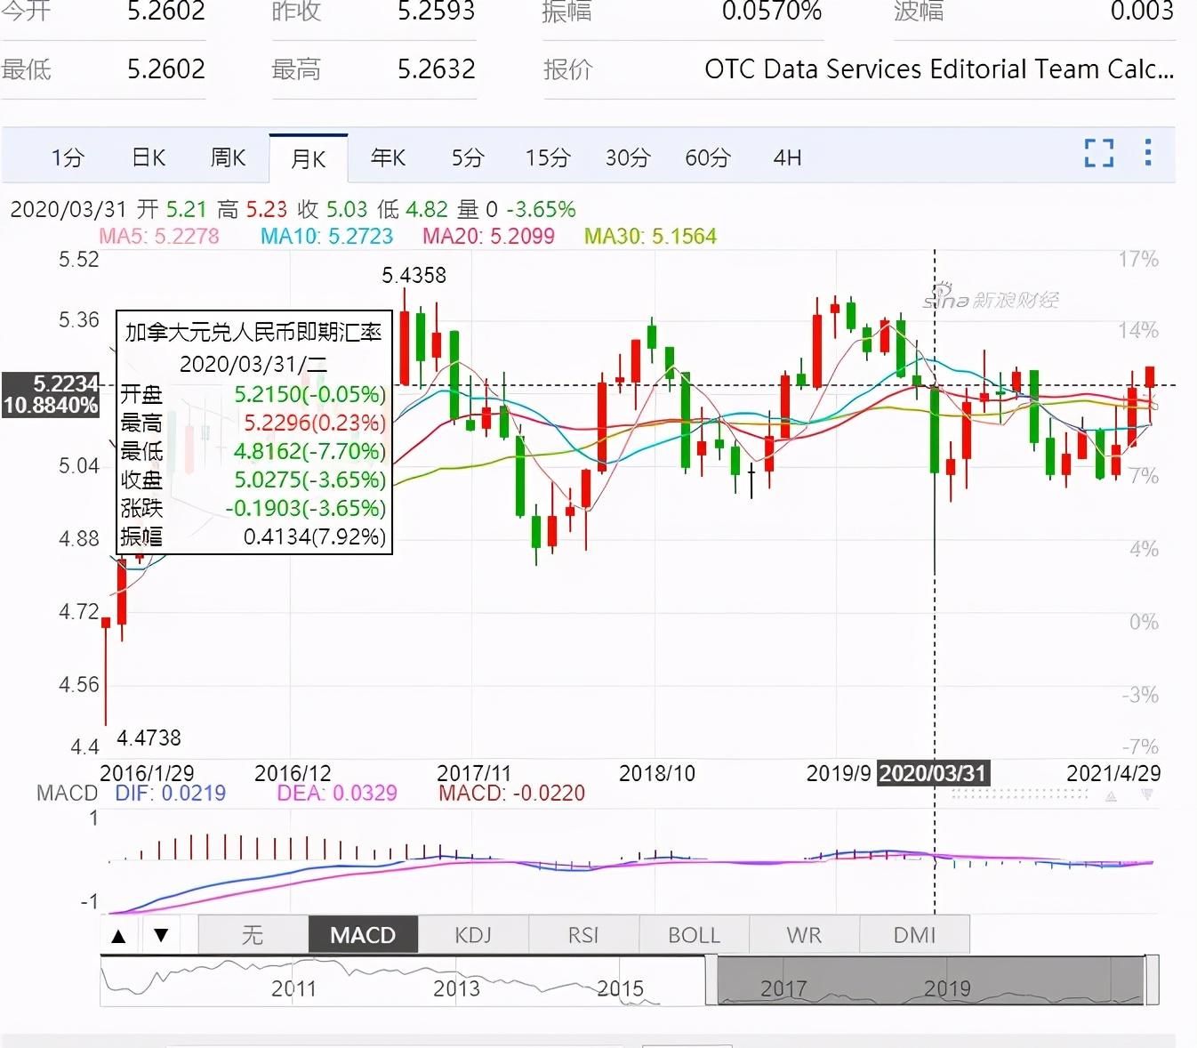Click the 今开 5.2602 value
The image size is (1197, 1048).
click(x=166, y=11)
